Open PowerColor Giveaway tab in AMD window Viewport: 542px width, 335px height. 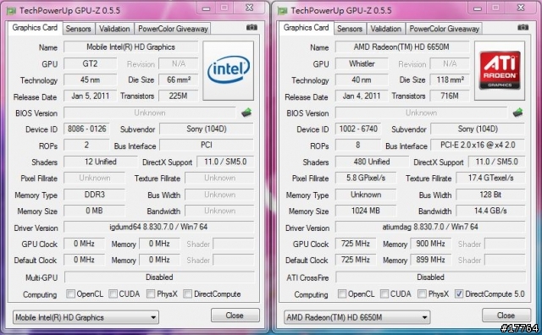[x=444, y=29]
